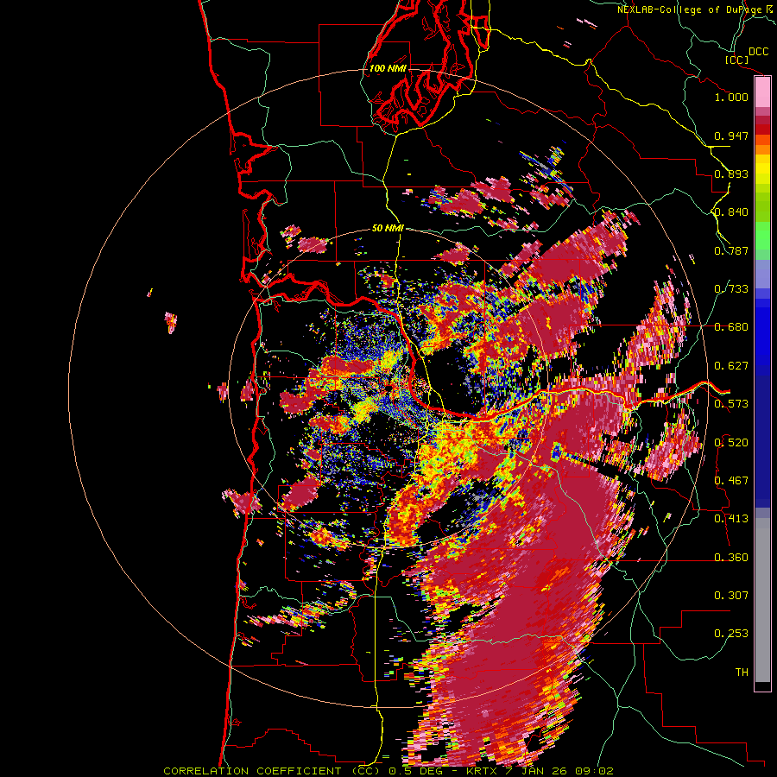Click the TH threshold label on the scale
The height and width of the screenshot is (777, 777).
pyautogui.click(x=742, y=673)
